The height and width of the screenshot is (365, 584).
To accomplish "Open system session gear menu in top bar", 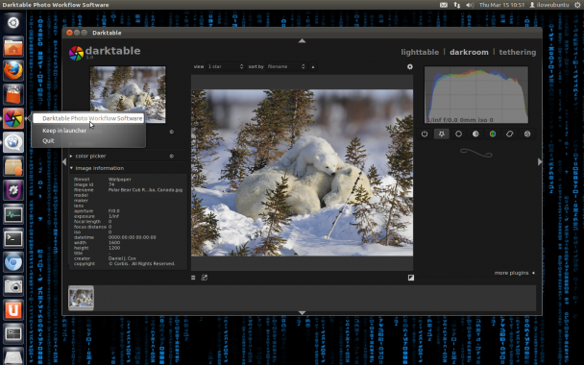I will (577, 5).
